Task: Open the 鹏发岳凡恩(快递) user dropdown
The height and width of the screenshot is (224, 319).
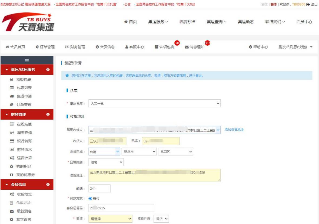Action: (295, 47)
